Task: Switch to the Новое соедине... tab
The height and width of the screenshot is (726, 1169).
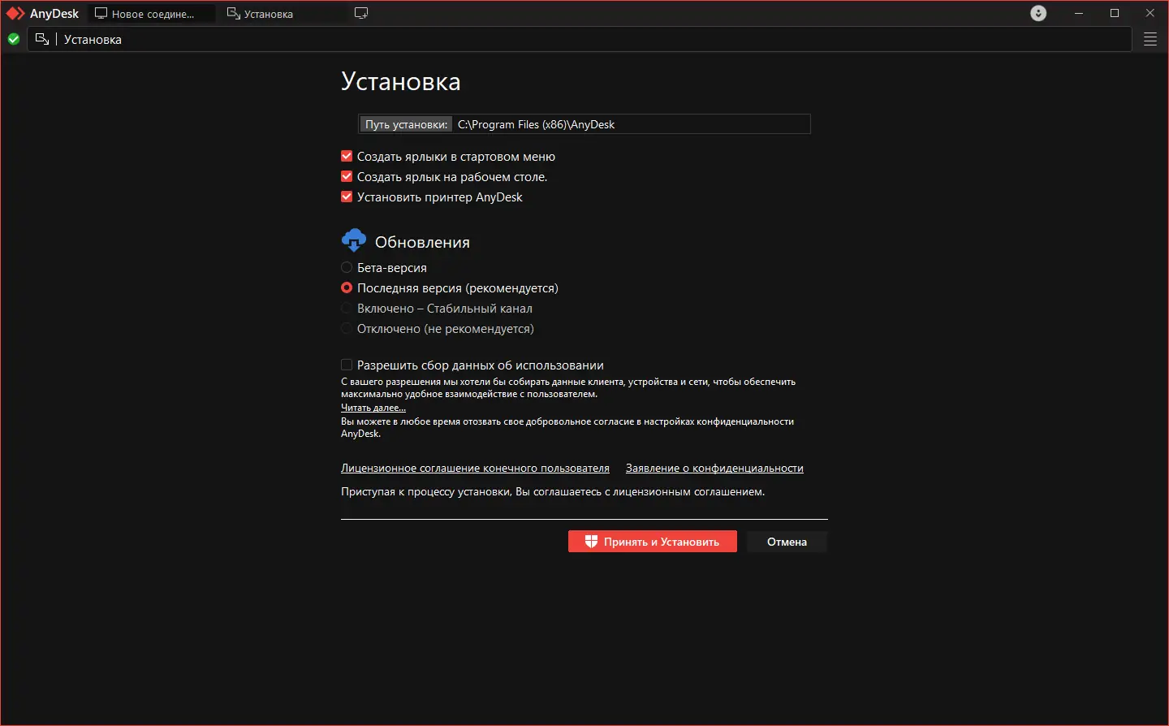Action: [152, 14]
